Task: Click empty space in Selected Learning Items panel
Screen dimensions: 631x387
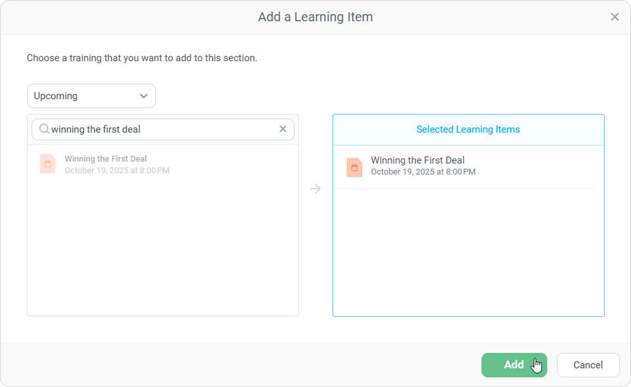Action: 468,258
